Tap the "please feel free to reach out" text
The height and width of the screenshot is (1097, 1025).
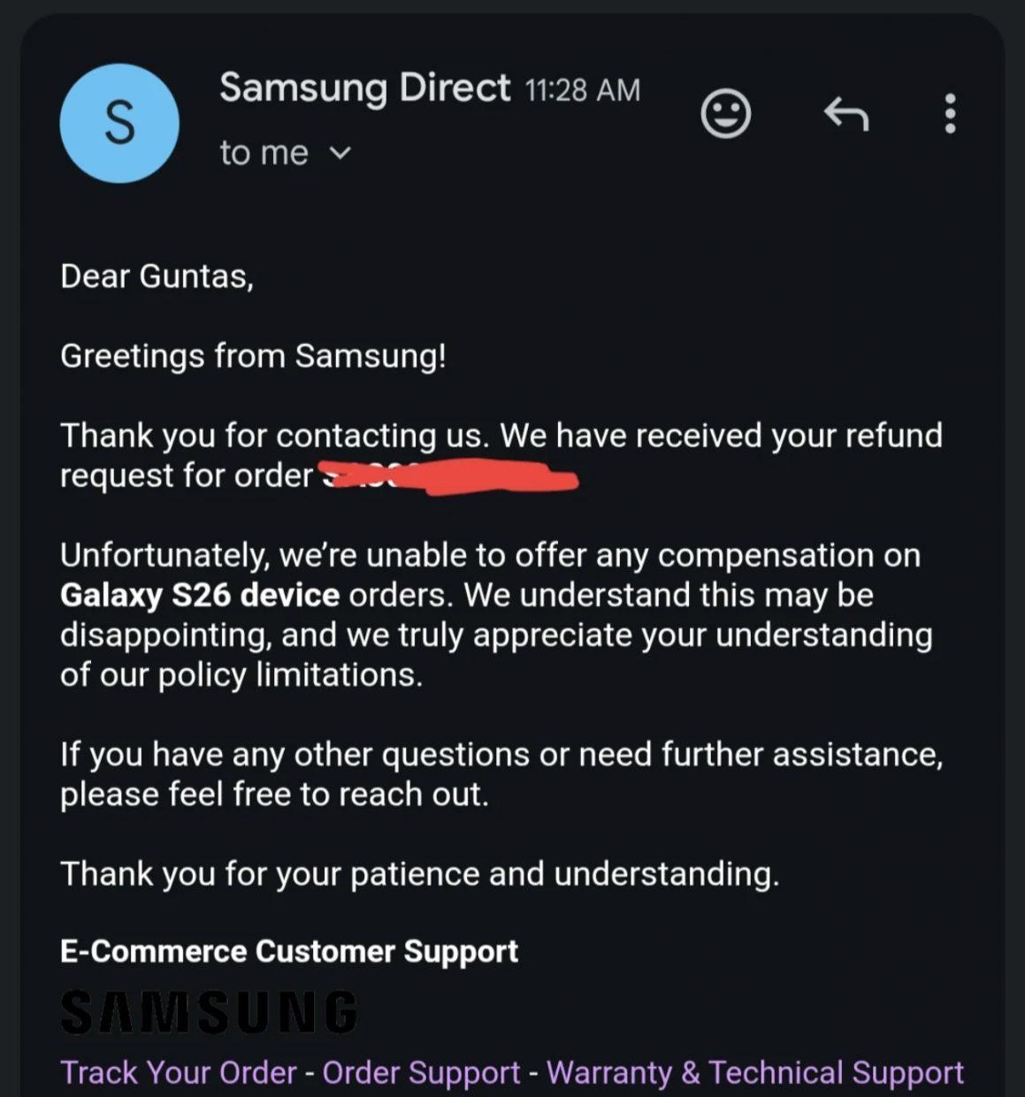[x=274, y=794]
